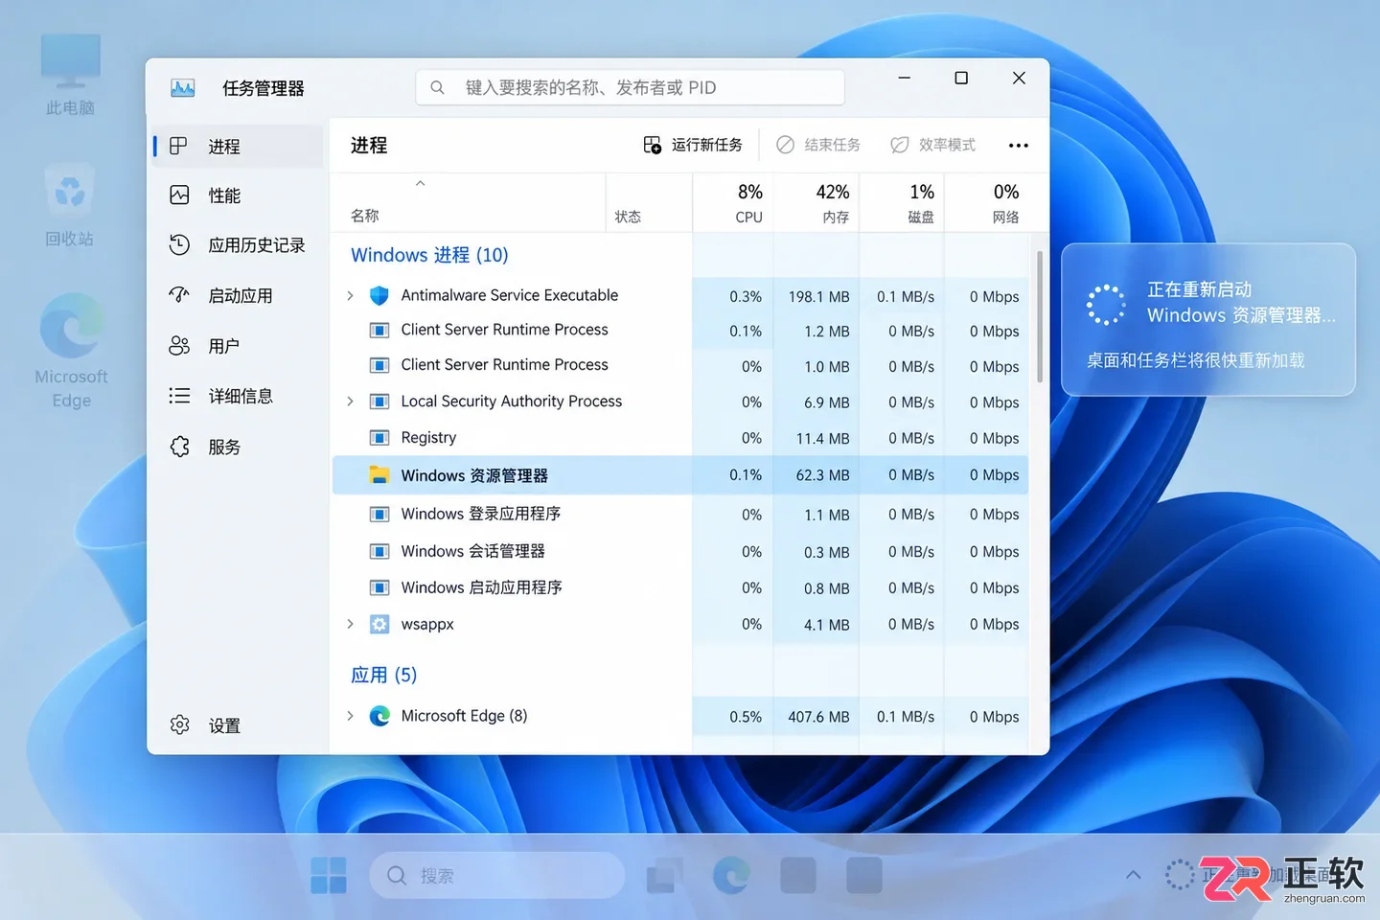1380x920 pixels.
Task: Show hidden icons chevron in system tray
Action: [x=1133, y=874]
